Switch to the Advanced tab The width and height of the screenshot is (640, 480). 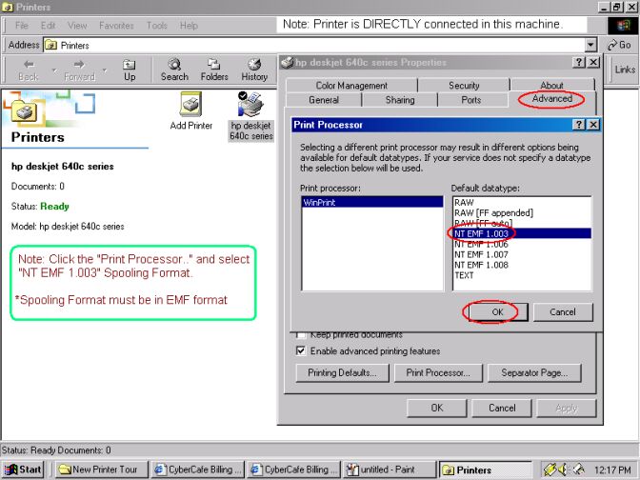(552, 99)
